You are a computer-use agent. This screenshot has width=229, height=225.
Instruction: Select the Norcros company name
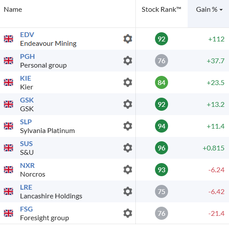click(33, 174)
